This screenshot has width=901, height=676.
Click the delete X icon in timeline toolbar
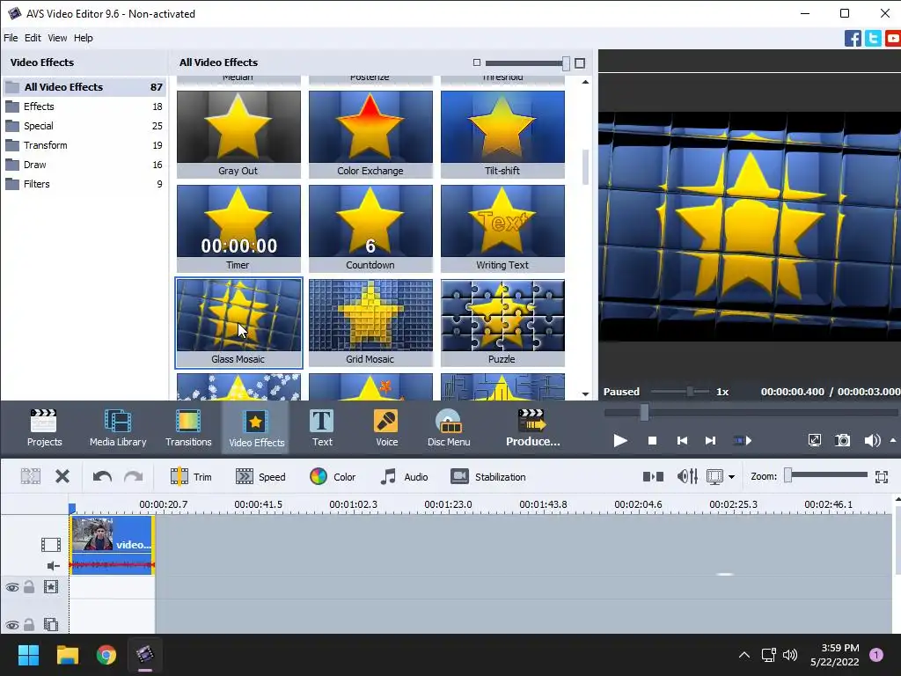[62, 476]
